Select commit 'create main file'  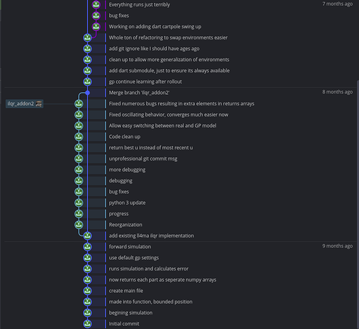(x=126, y=291)
